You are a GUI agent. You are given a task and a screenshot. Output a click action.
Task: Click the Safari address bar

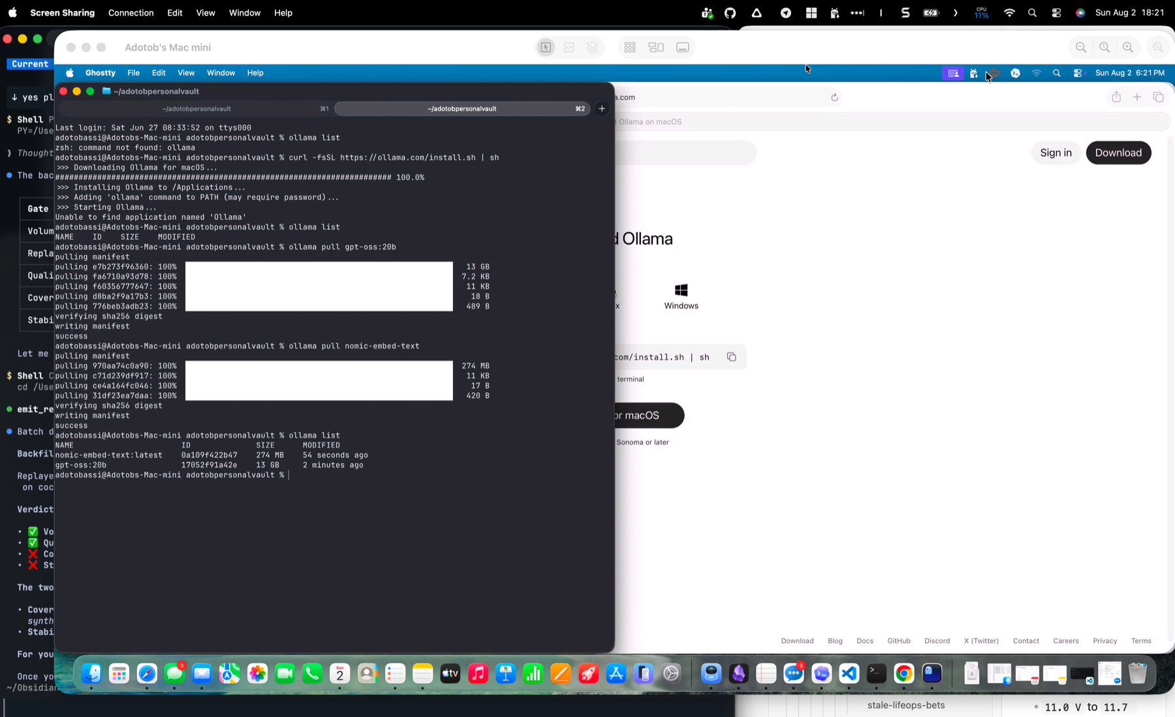pos(728,97)
